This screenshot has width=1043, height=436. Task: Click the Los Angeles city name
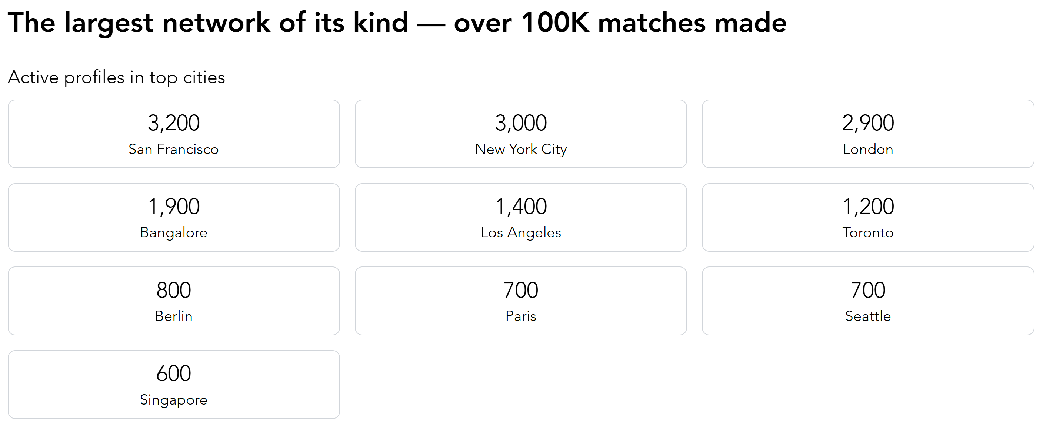click(x=521, y=232)
